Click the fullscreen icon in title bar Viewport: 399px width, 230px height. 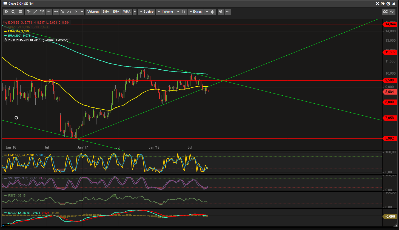[377, 4]
